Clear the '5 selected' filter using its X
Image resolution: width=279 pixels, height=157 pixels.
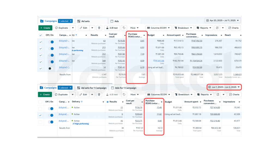[71, 21]
